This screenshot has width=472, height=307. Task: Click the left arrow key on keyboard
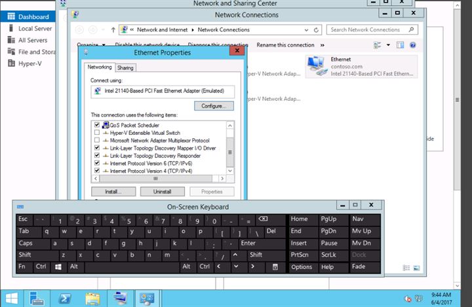point(219,266)
